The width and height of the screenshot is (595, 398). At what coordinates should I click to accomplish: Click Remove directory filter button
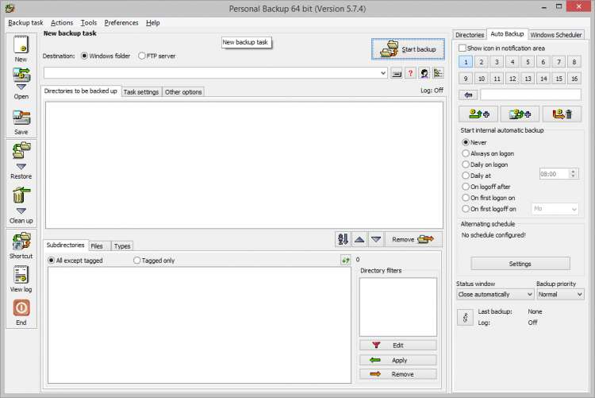(398, 374)
